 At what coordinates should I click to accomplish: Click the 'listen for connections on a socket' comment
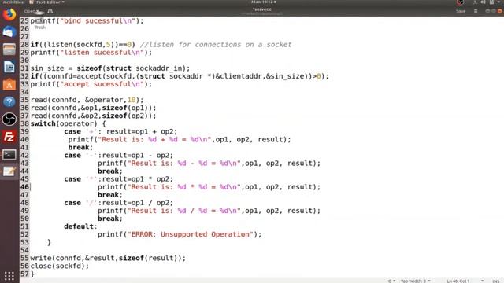pyautogui.click(x=216, y=45)
